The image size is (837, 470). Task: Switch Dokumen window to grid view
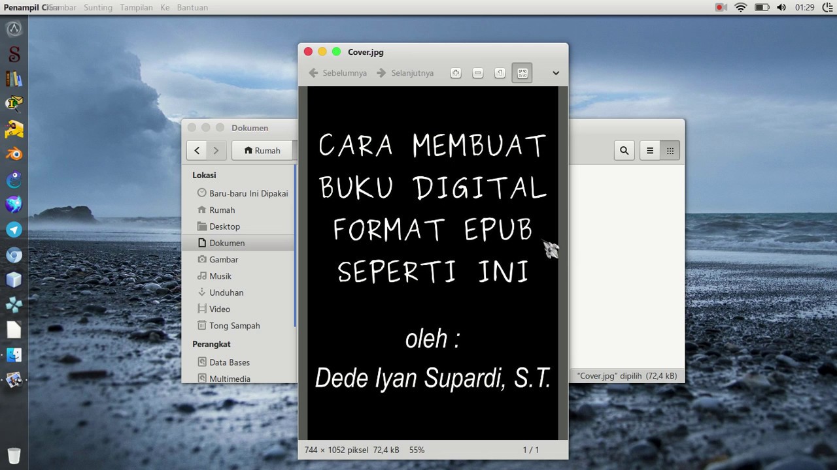[x=670, y=150]
